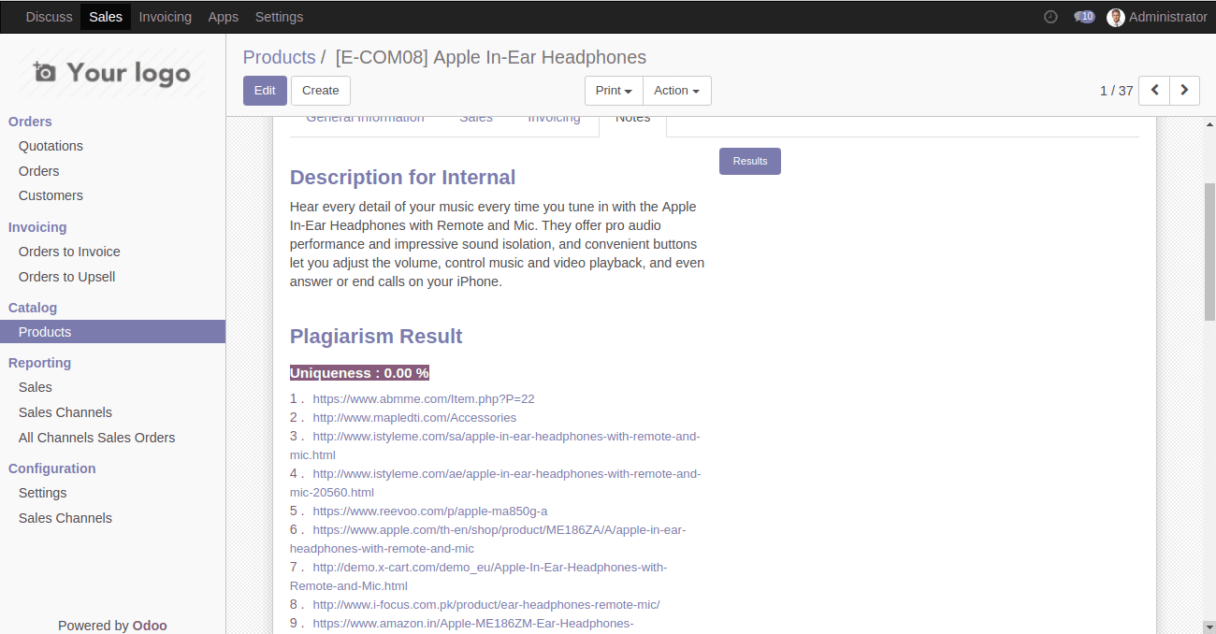The image size is (1216, 634).
Task: Open Quotations in the sidebar
Action: 51,146
